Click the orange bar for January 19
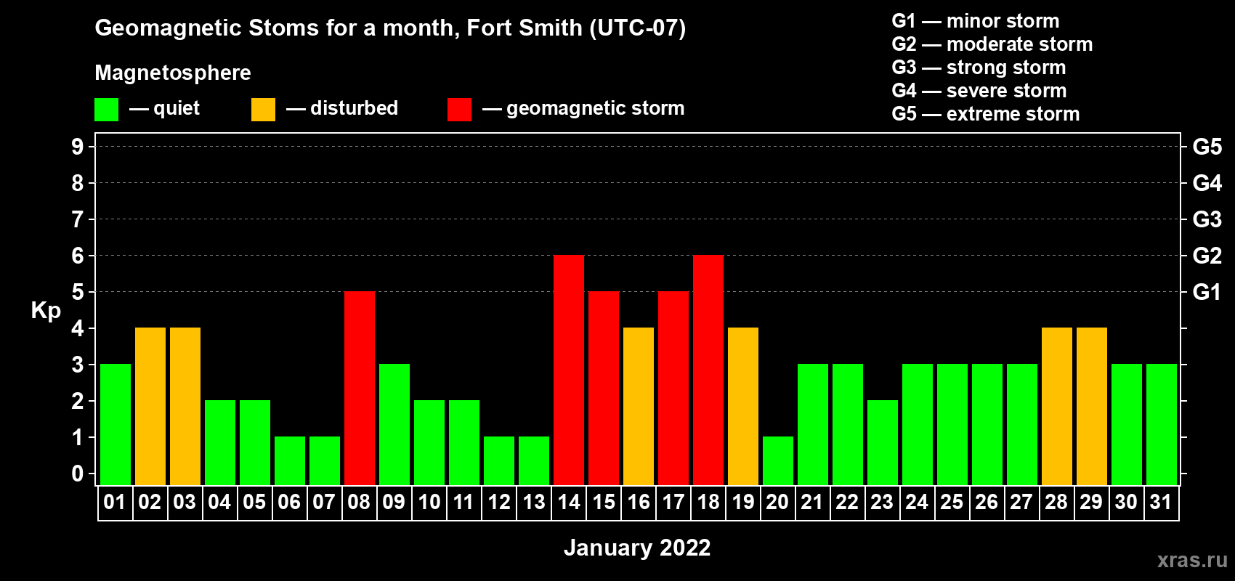1235x581 pixels. click(743, 407)
